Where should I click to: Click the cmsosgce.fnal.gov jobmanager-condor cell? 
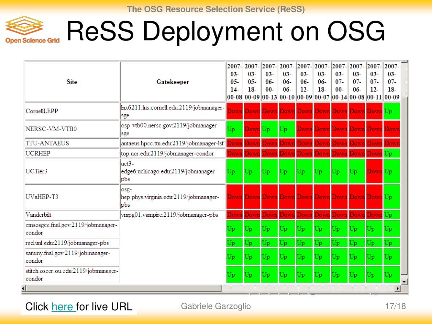[x=72, y=229]
